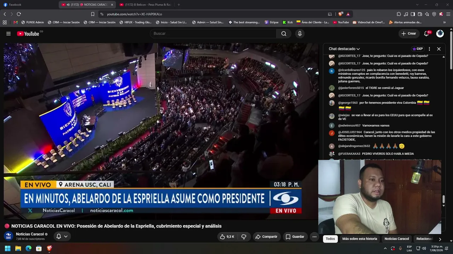Open the Brave Shields icon
Viewport: 453px width, 254px height.
[340, 14]
